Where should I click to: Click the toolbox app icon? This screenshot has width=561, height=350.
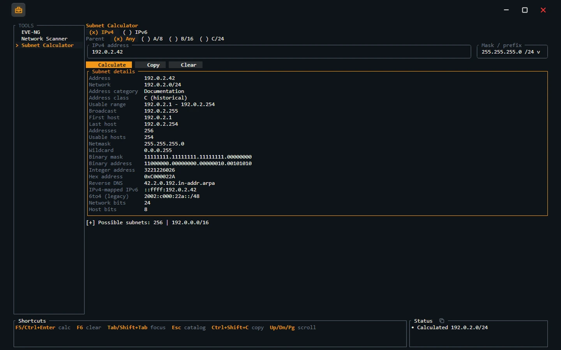(x=18, y=10)
